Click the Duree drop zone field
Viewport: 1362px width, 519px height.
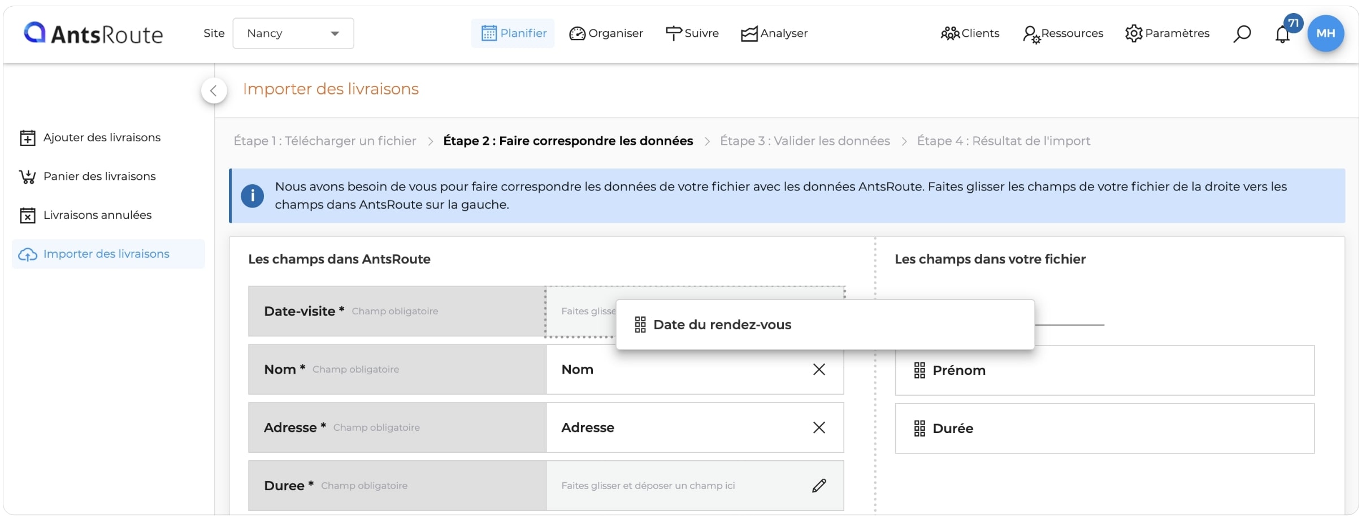tap(695, 486)
